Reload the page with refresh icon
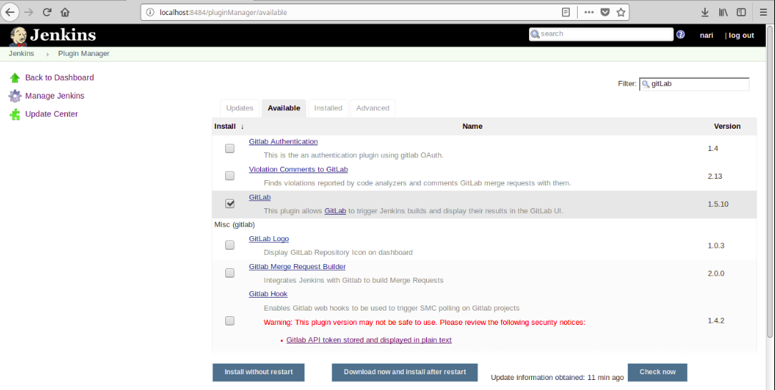 [47, 12]
